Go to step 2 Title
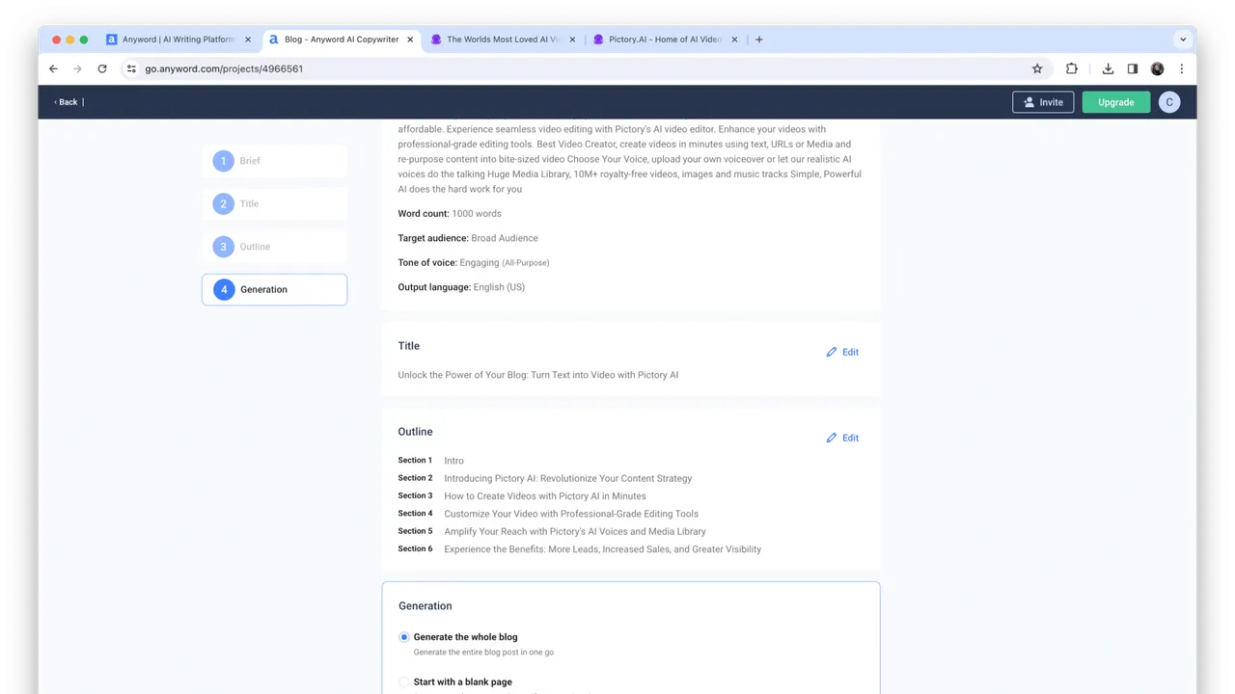The image size is (1235, 694). point(274,203)
